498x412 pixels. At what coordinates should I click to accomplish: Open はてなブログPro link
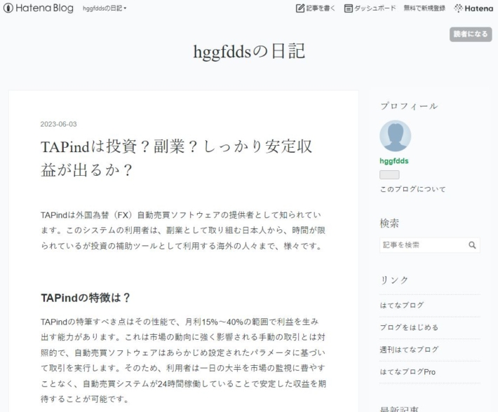click(x=408, y=372)
